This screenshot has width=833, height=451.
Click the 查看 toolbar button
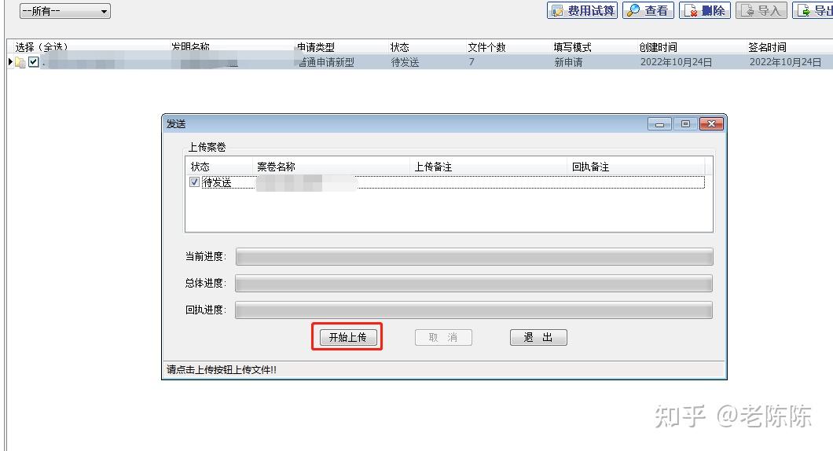pyautogui.click(x=648, y=10)
